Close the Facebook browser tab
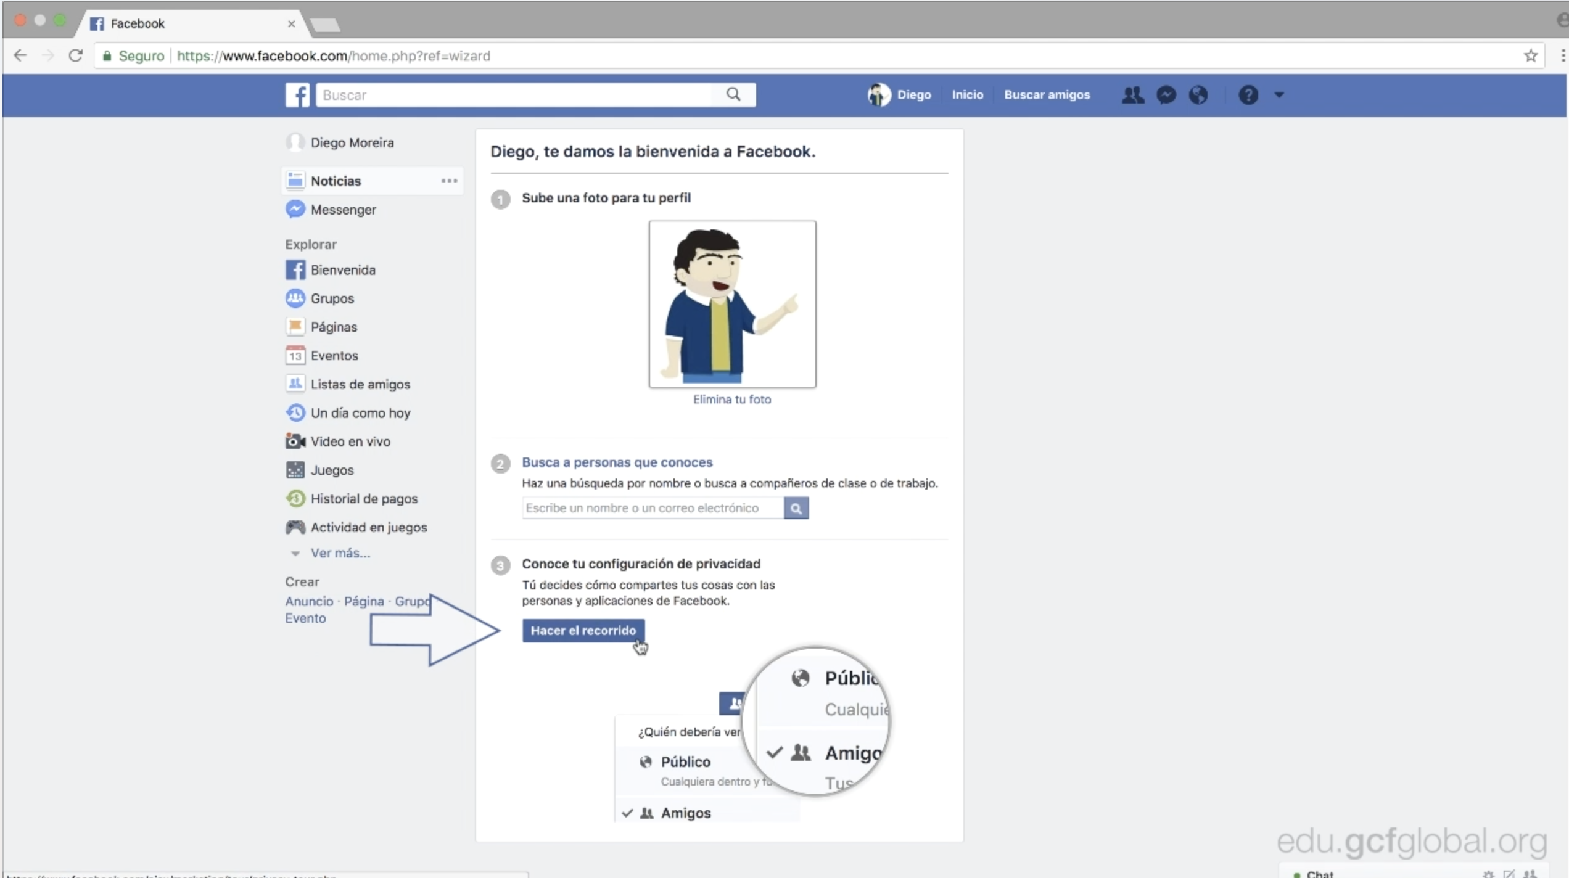This screenshot has height=878, width=1569. (x=291, y=23)
